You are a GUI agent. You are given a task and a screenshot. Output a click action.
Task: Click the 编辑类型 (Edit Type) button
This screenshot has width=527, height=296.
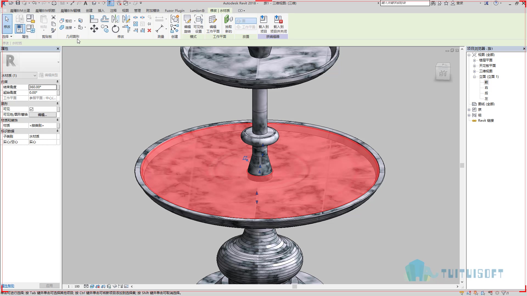[49, 75]
